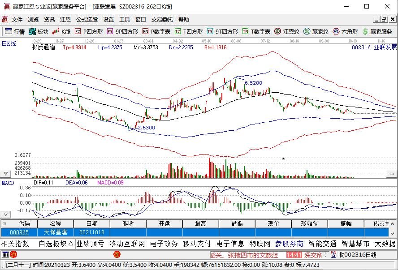This screenshot has height=270, width=398.
Task: Click the arrow button at volume panel's right
Action: point(392,174)
